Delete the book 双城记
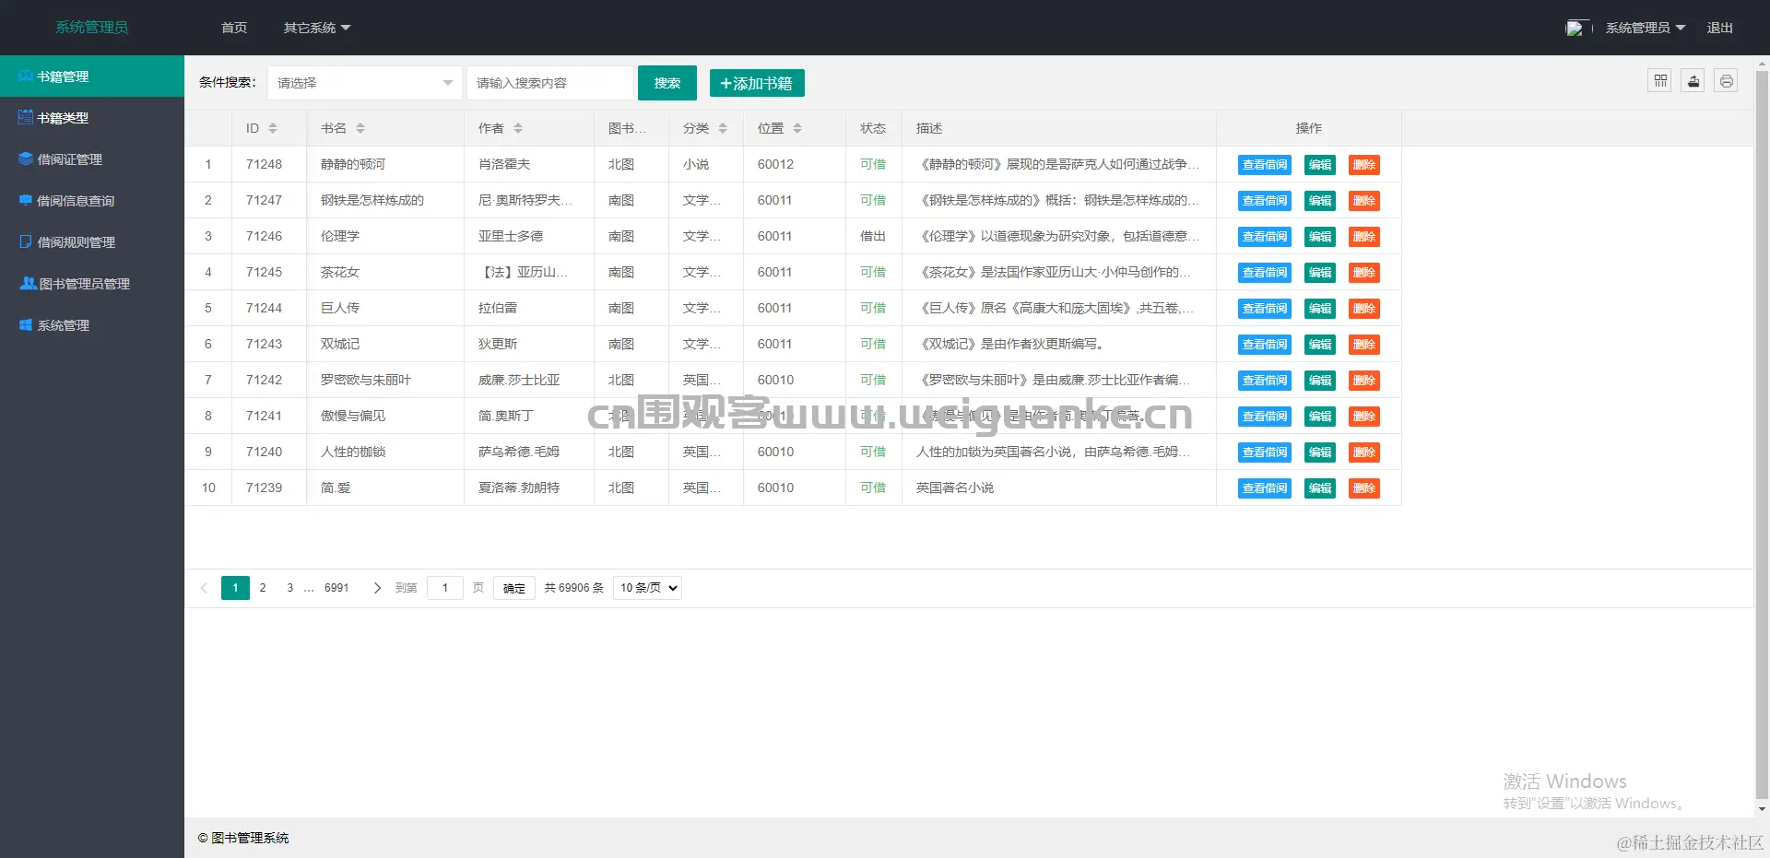The height and width of the screenshot is (858, 1770). [x=1364, y=345]
